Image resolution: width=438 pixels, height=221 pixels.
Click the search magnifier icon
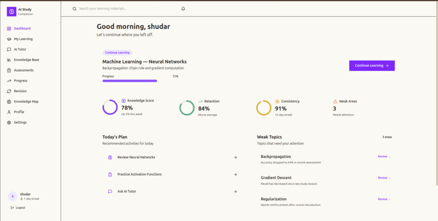pyautogui.click(x=74, y=9)
